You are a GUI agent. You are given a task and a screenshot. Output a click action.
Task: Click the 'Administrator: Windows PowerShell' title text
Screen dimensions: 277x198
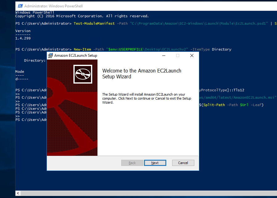point(53,6)
